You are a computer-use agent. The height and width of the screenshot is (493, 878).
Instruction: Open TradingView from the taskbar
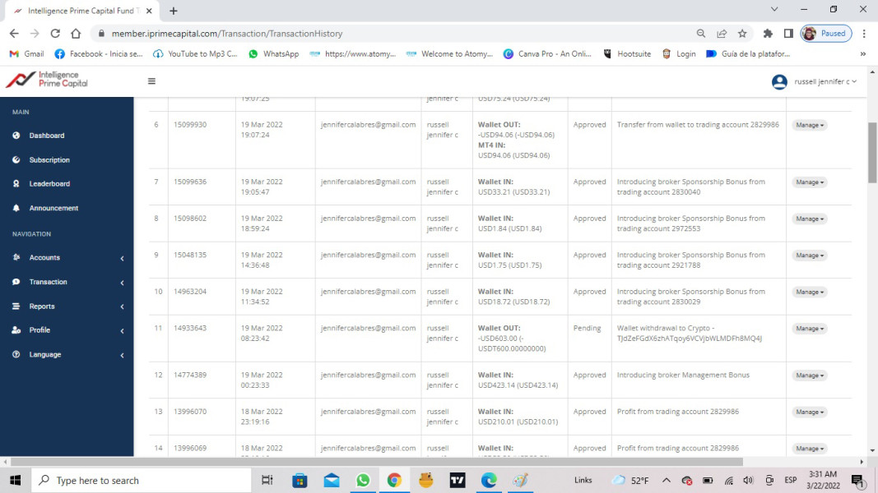[458, 480]
